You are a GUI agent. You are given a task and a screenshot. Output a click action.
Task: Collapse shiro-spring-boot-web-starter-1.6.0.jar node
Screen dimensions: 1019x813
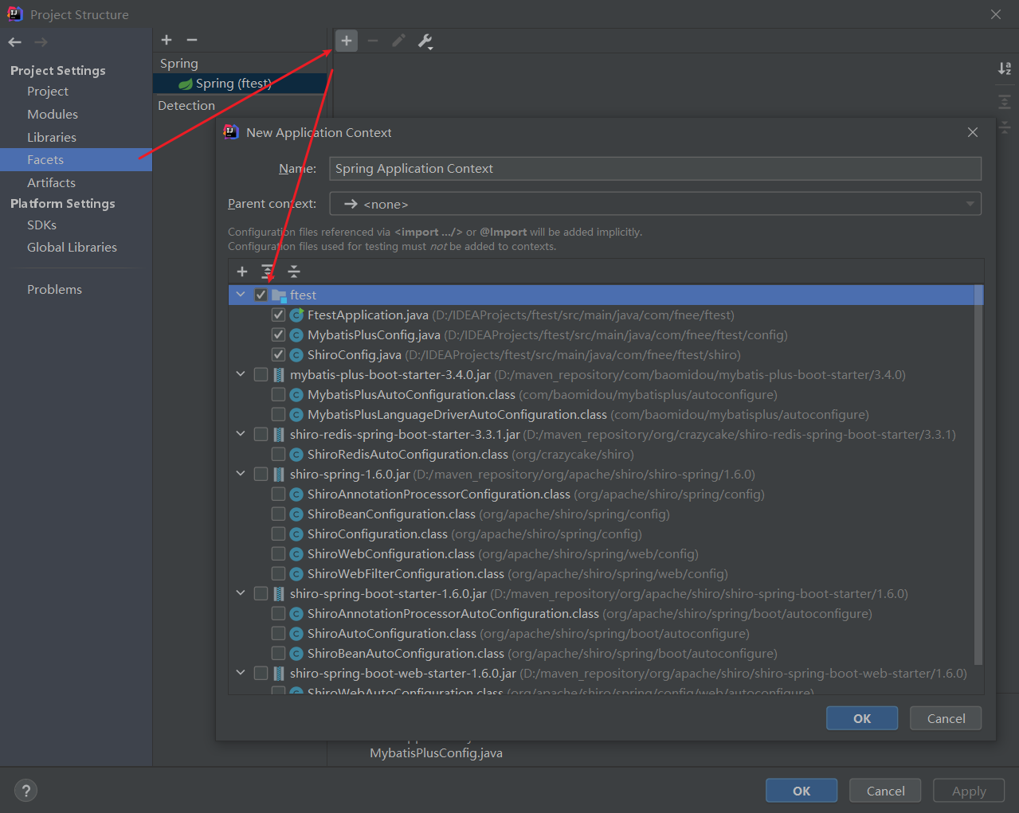click(241, 673)
